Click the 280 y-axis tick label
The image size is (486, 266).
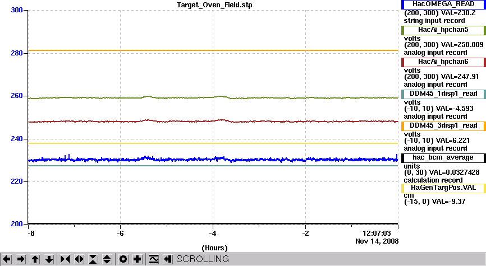(17, 53)
